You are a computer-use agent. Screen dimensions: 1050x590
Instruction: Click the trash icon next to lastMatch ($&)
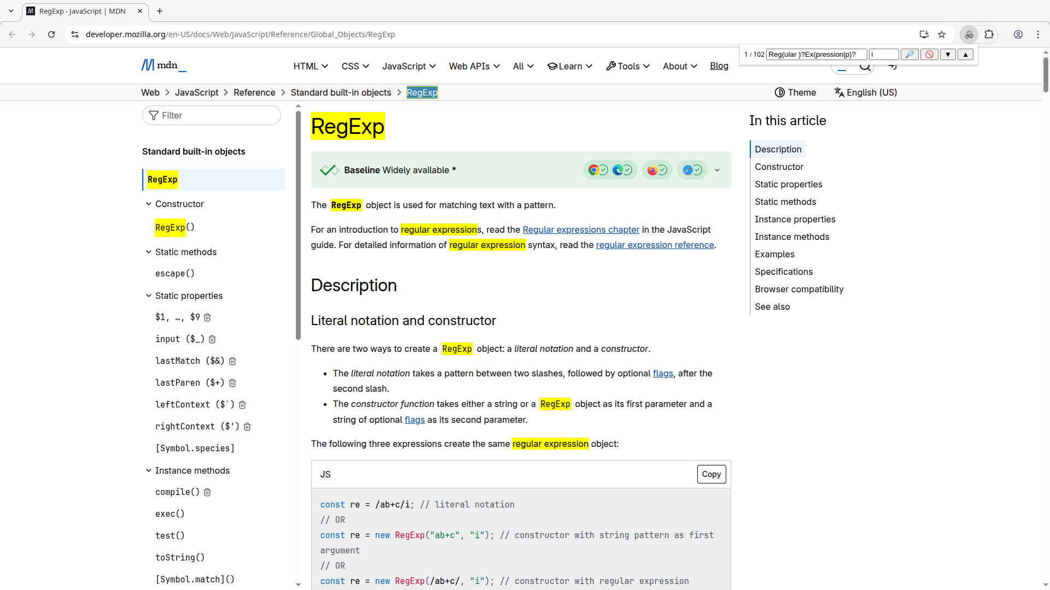click(x=232, y=361)
